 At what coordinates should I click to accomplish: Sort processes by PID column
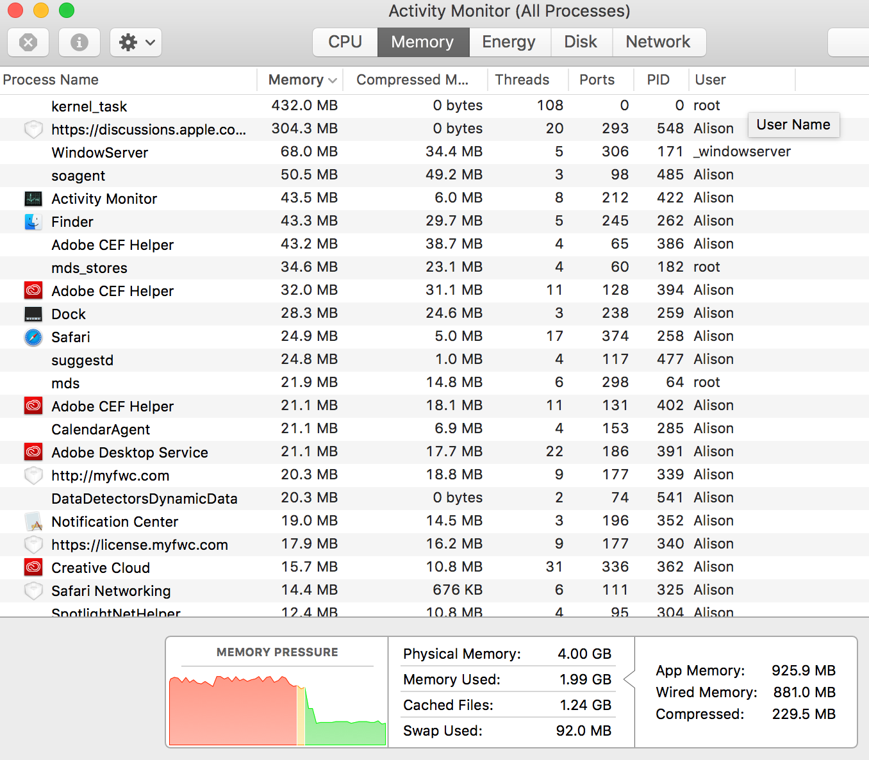pos(661,80)
